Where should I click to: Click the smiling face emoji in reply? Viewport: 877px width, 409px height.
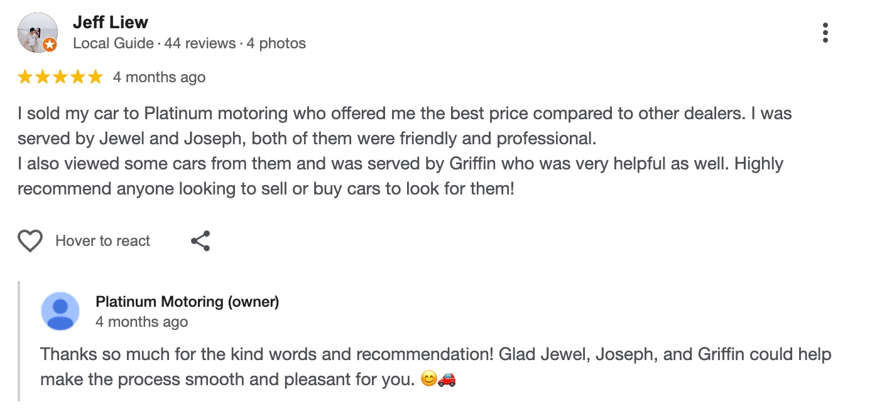point(428,380)
